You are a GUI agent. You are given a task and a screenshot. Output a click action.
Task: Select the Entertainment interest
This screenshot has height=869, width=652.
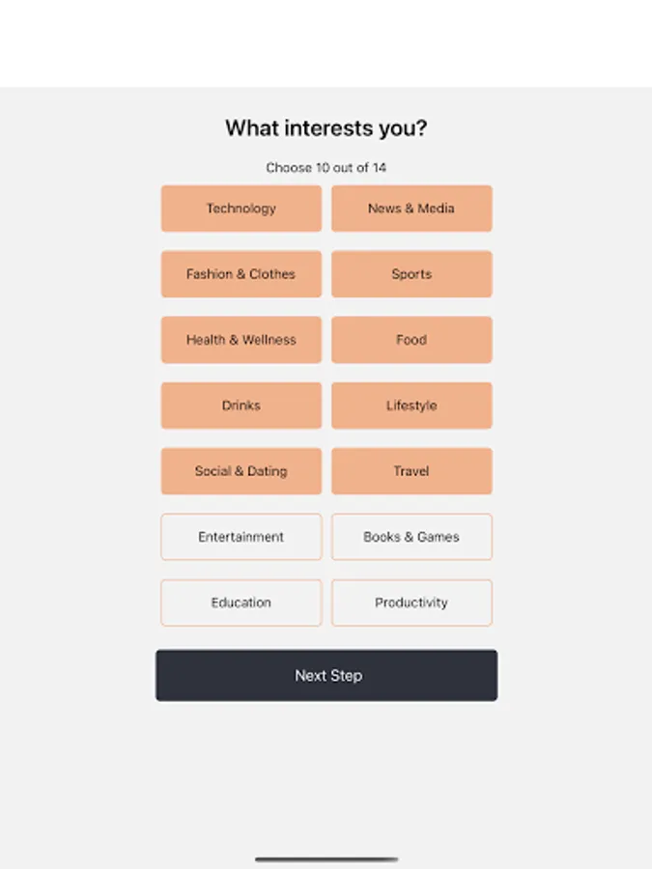[x=241, y=537]
